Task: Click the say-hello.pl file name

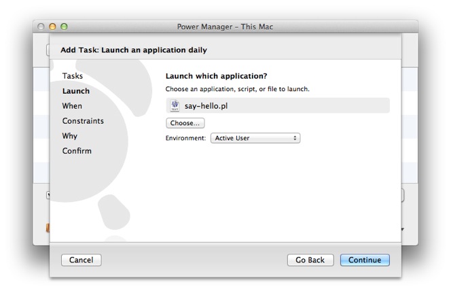Action: point(206,106)
